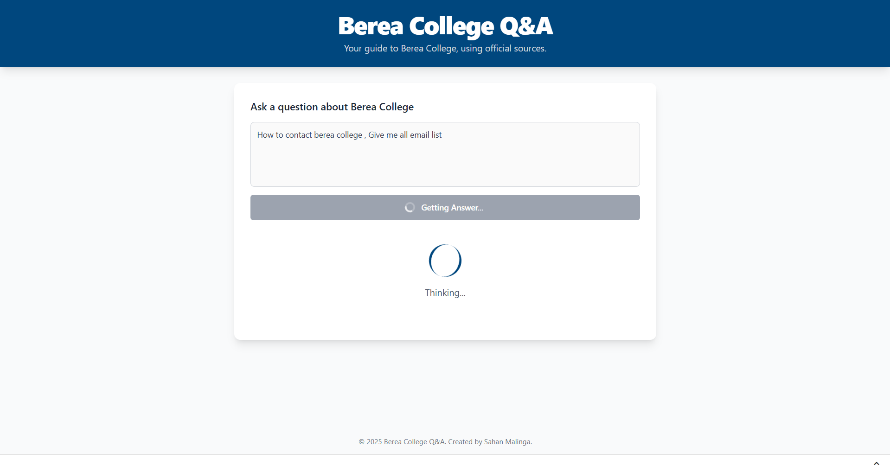This screenshot has height=472, width=890.
Task: Click the "Thinking..." status text
Action: click(x=445, y=293)
